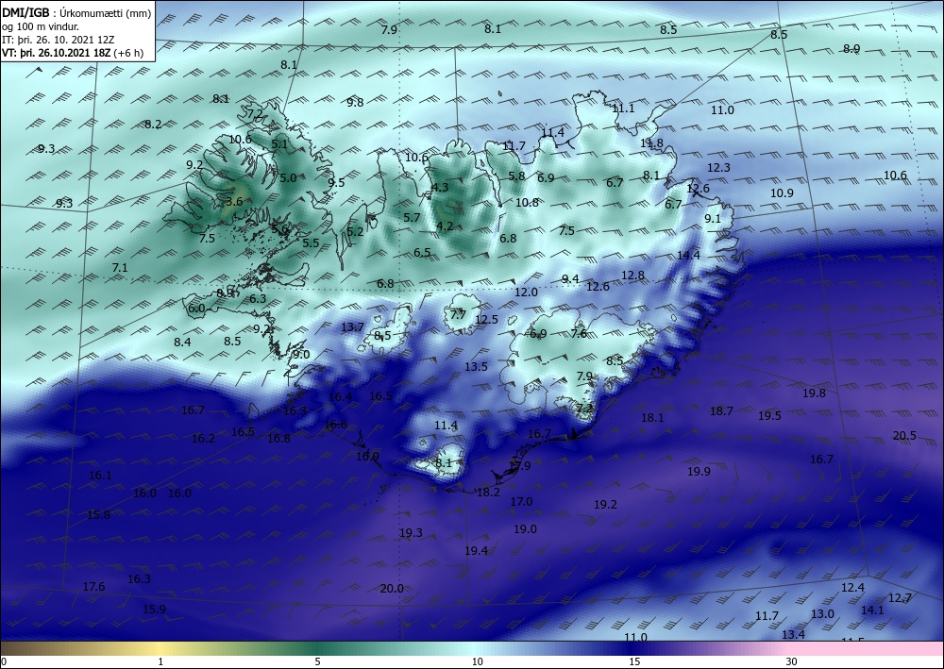Select the 'VT: þri. 26.10.2021 18Z (+6 h)' line

pyautogui.click(x=73, y=52)
